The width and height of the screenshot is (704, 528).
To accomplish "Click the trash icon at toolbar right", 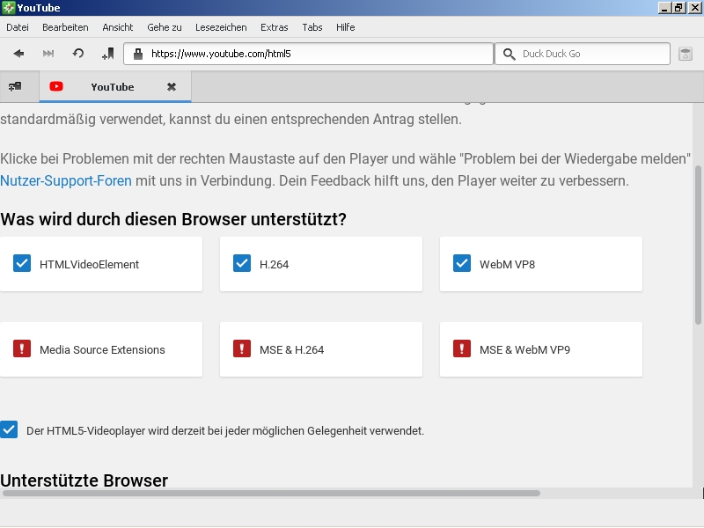I will [x=686, y=54].
